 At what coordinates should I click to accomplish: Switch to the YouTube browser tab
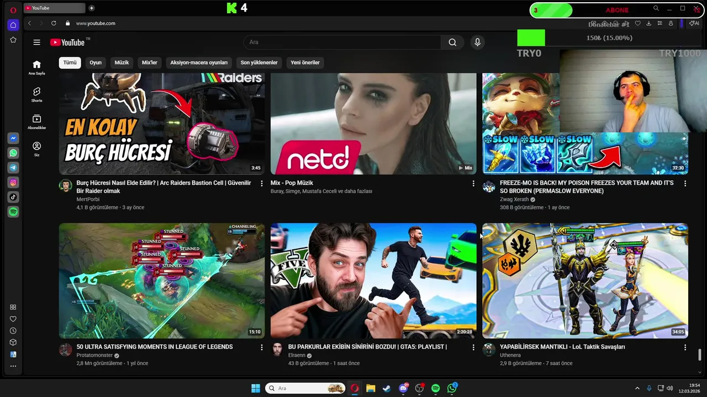(x=54, y=8)
